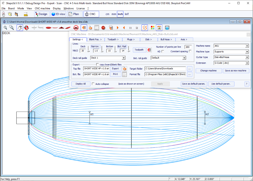Click the orange play forward arrow
Image resolution: width=253 pixels, height=181 pixels.
pos(117,28)
